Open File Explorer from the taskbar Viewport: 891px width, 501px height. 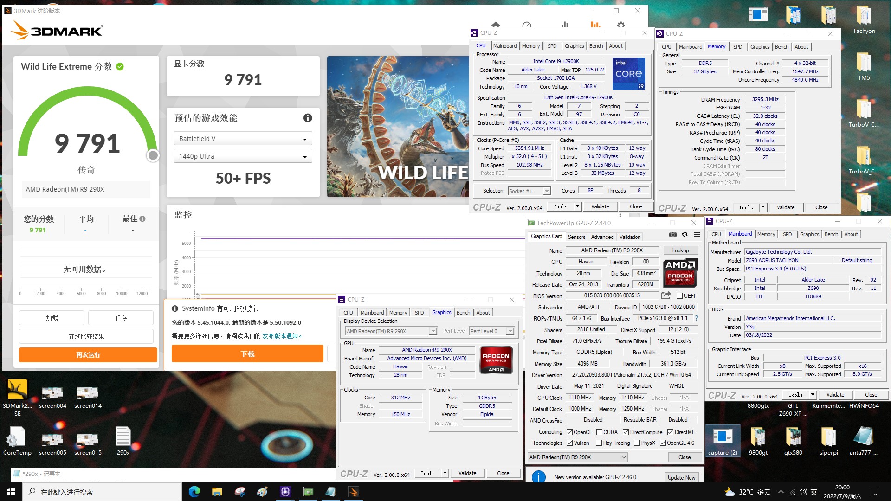coord(217,492)
